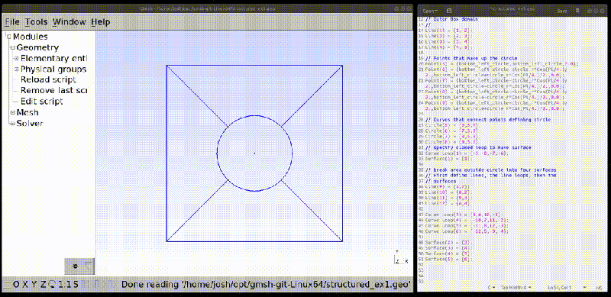
Task: Click the 'Specify closed loop' comment line
Action: pos(478,147)
